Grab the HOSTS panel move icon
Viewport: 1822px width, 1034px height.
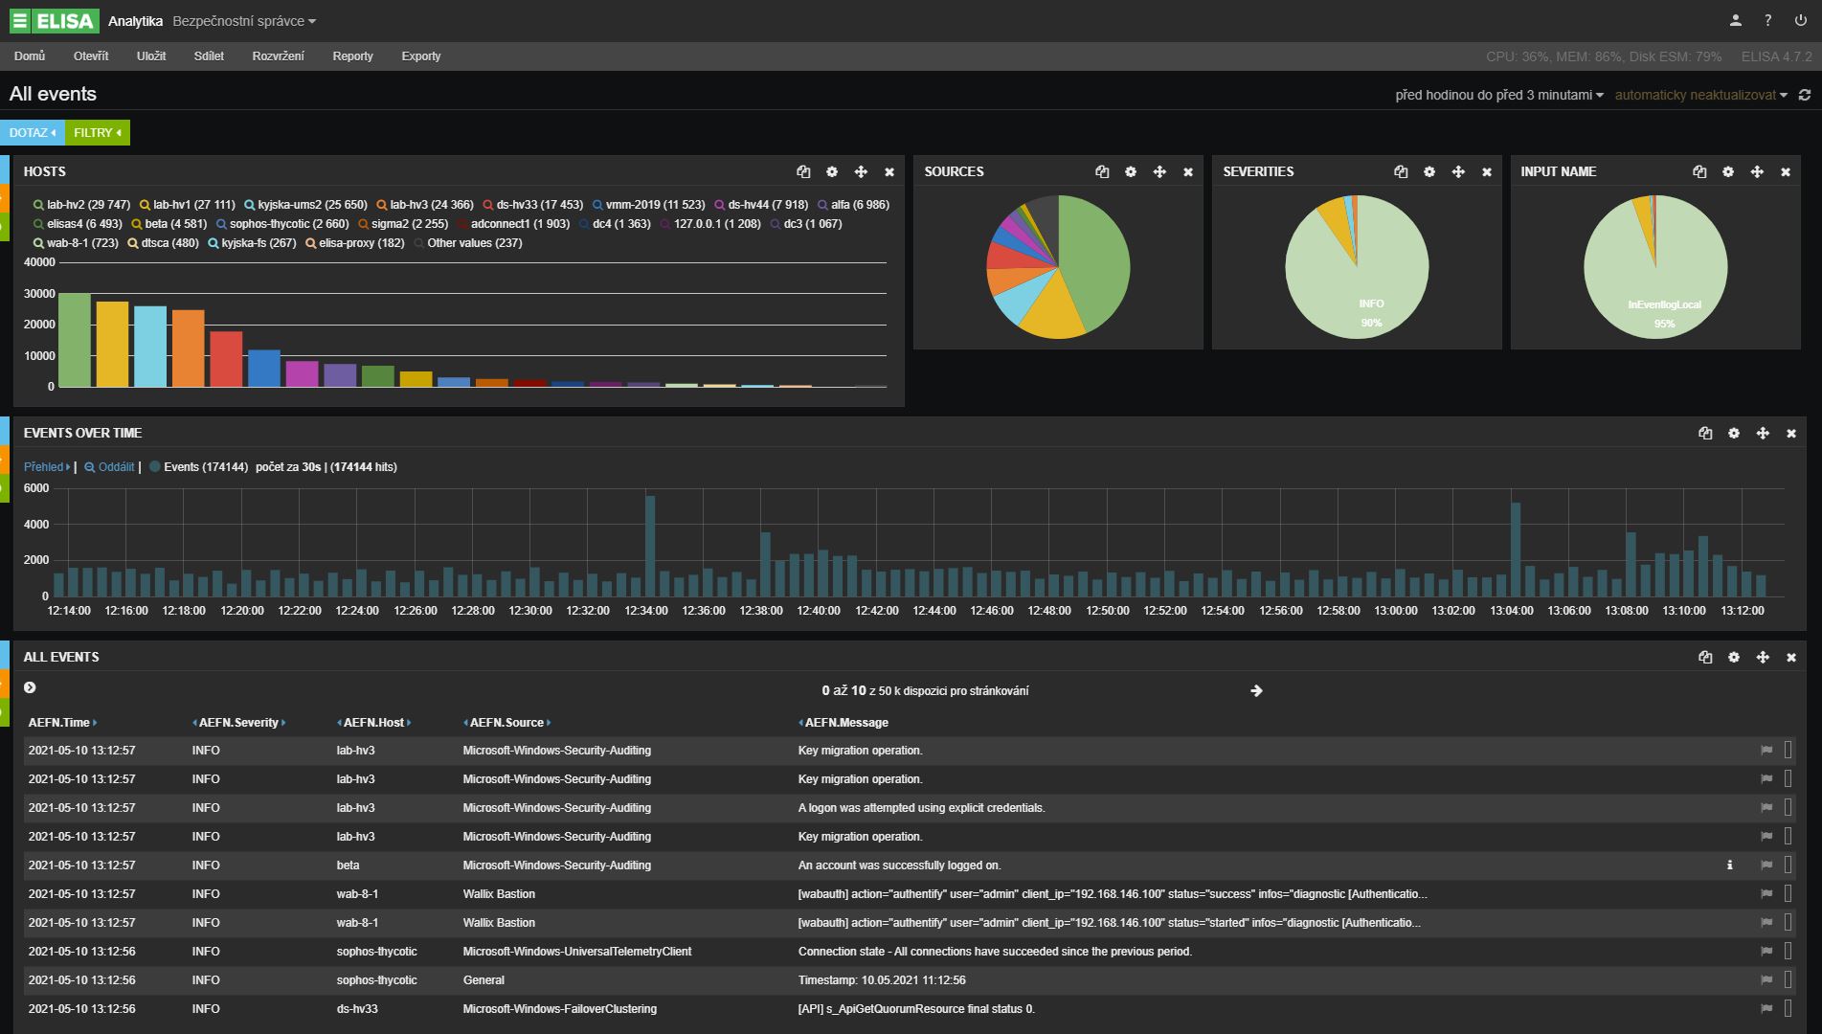[x=861, y=171]
